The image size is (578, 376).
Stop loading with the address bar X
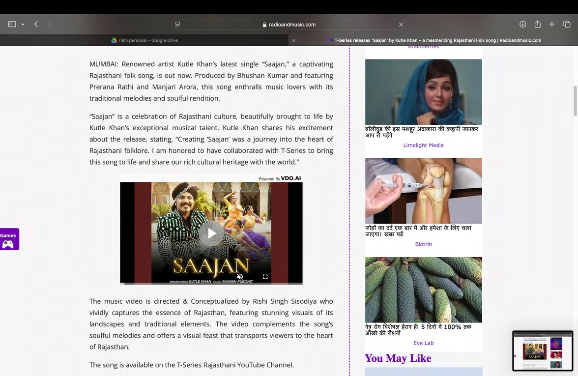[401, 25]
